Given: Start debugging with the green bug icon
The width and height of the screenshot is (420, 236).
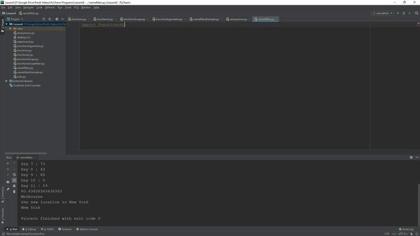Looking at the screenshot, I should (x=404, y=13).
